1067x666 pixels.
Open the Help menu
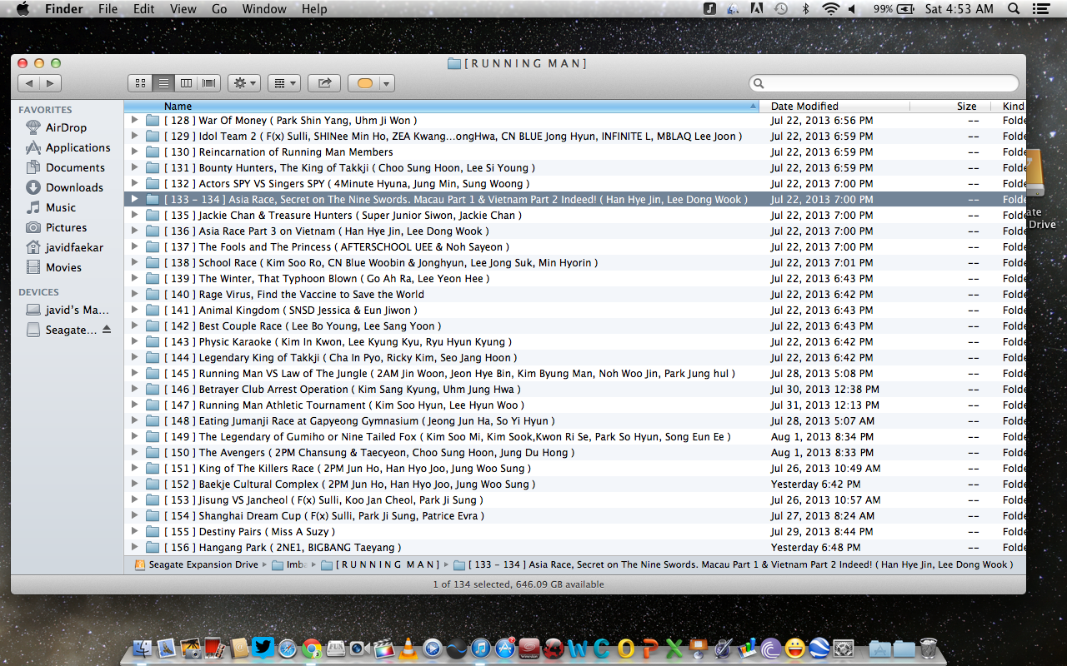pyautogui.click(x=314, y=9)
